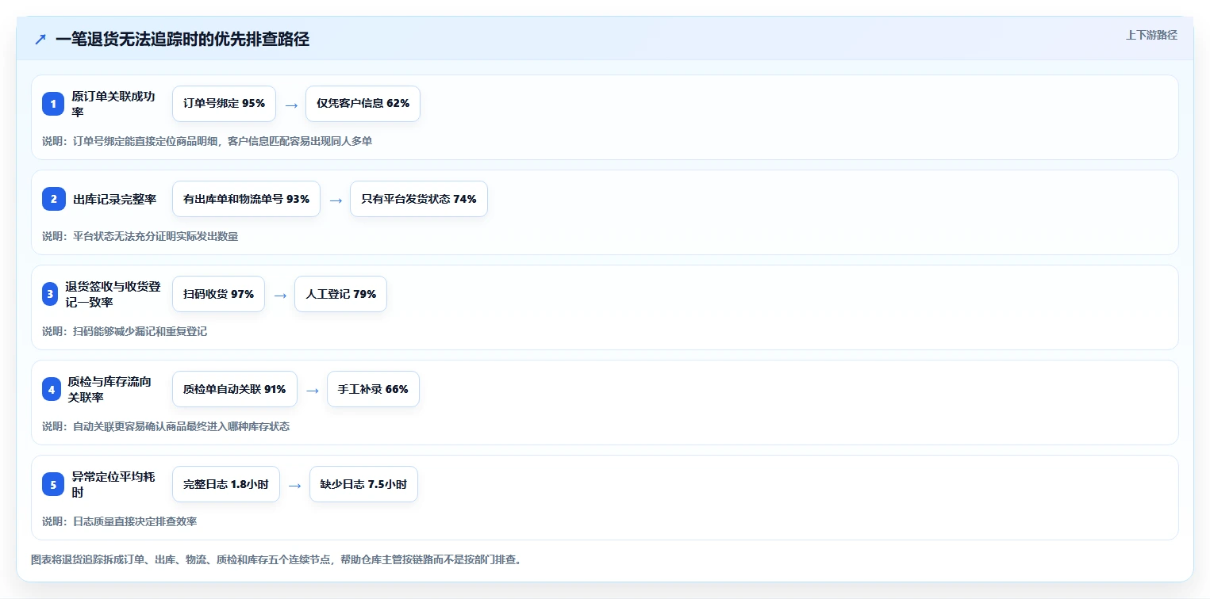Click the number 1 step badge
Viewport: 1210px width, 599px height.
[x=53, y=104]
